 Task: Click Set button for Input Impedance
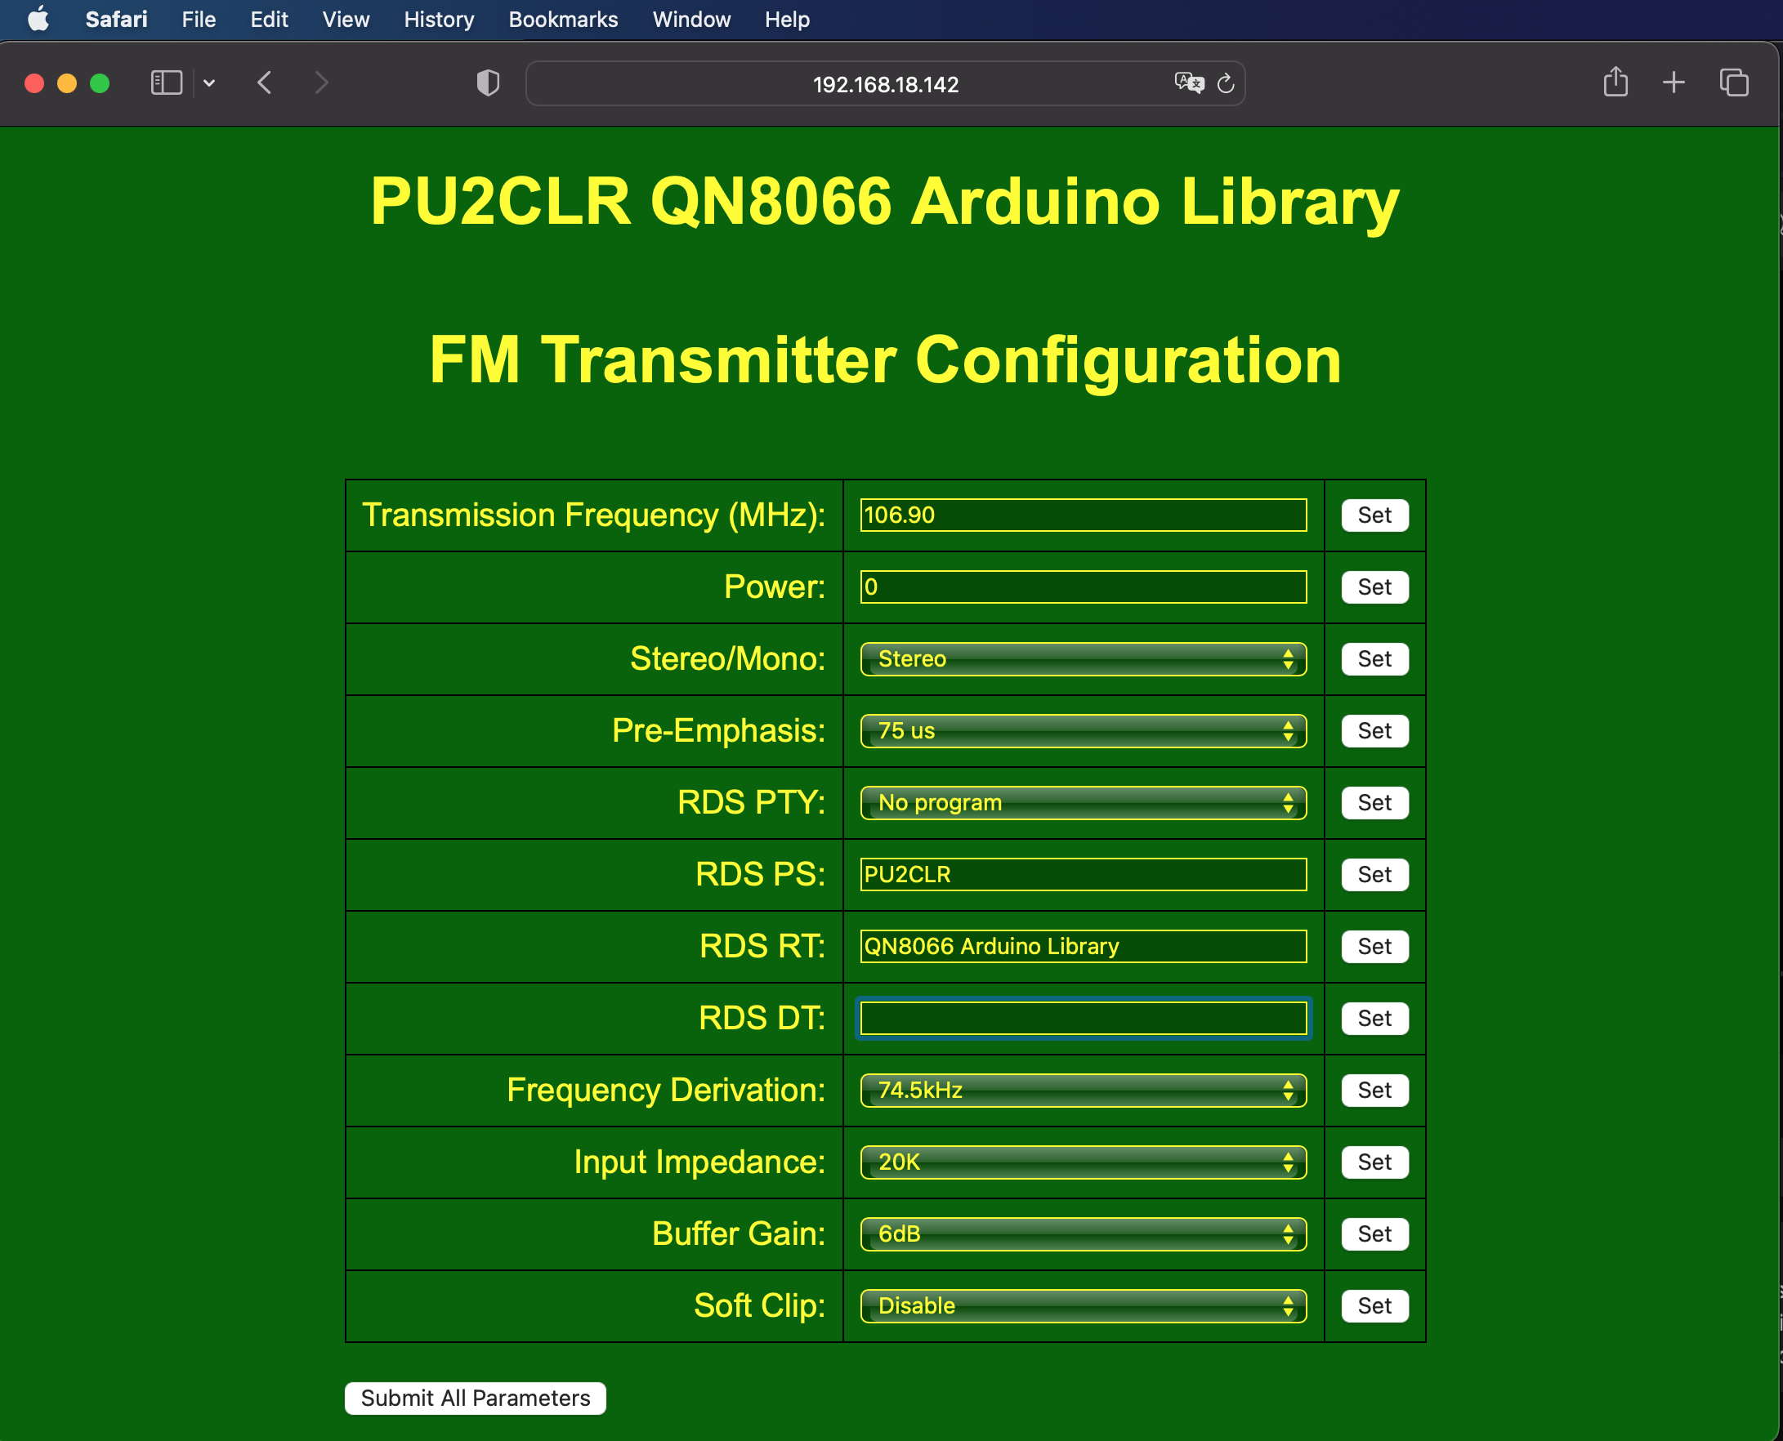click(1375, 1162)
